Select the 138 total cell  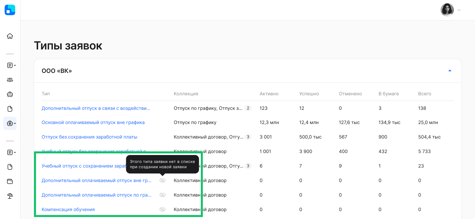[x=422, y=108]
